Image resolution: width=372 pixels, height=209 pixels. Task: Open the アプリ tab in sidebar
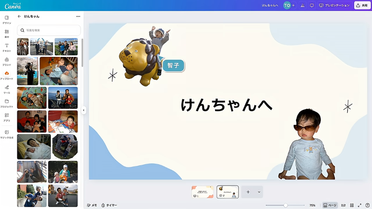point(7,117)
